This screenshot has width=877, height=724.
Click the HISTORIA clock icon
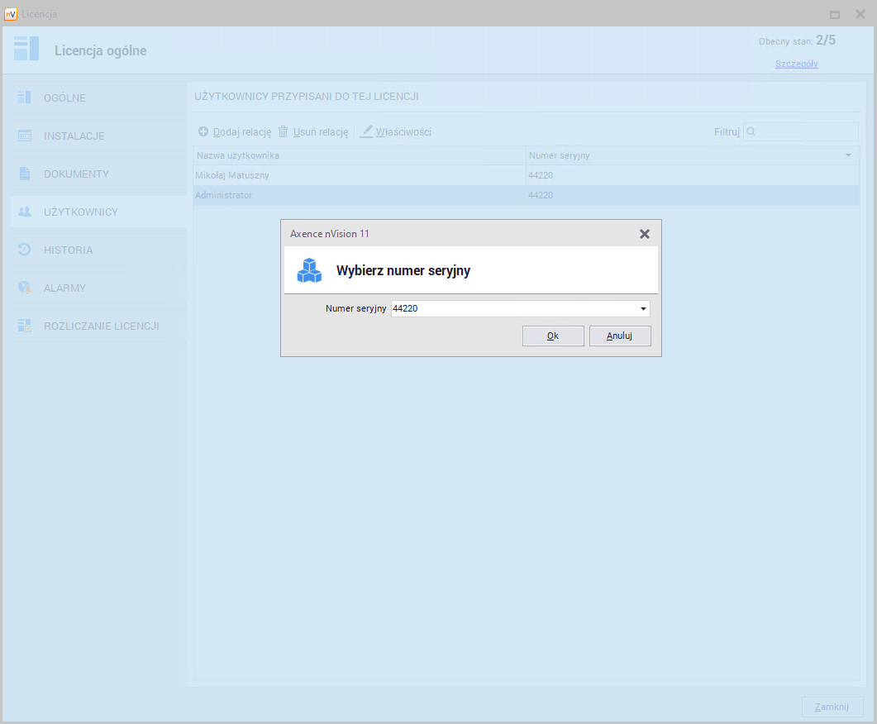[x=25, y=250]
